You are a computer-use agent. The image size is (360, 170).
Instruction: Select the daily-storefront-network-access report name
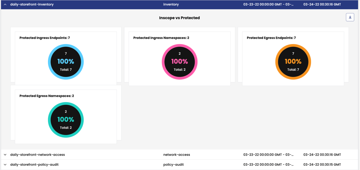point(37,155)
